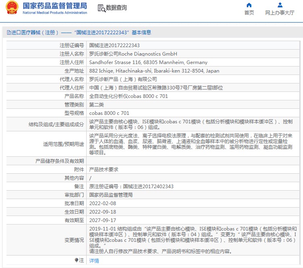This screenshot has height=268, width=303.
Task: Click the 变更情况 row label
Action: pyautogui.click(x=74, y=240)
